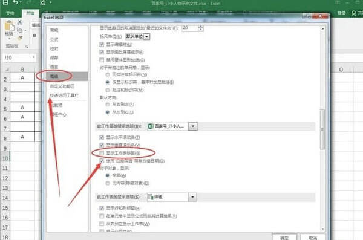Select 批注和标识符 radio option
Image resolution: width=363 pixels, height=240 pixels.
(108, 90)
